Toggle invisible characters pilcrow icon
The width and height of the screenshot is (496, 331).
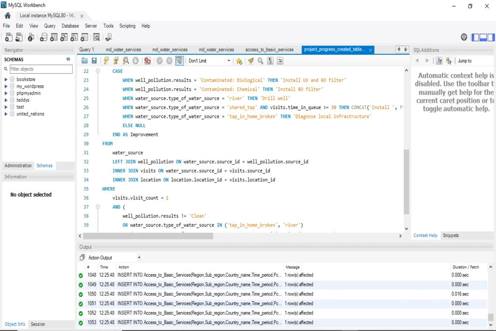270,61
